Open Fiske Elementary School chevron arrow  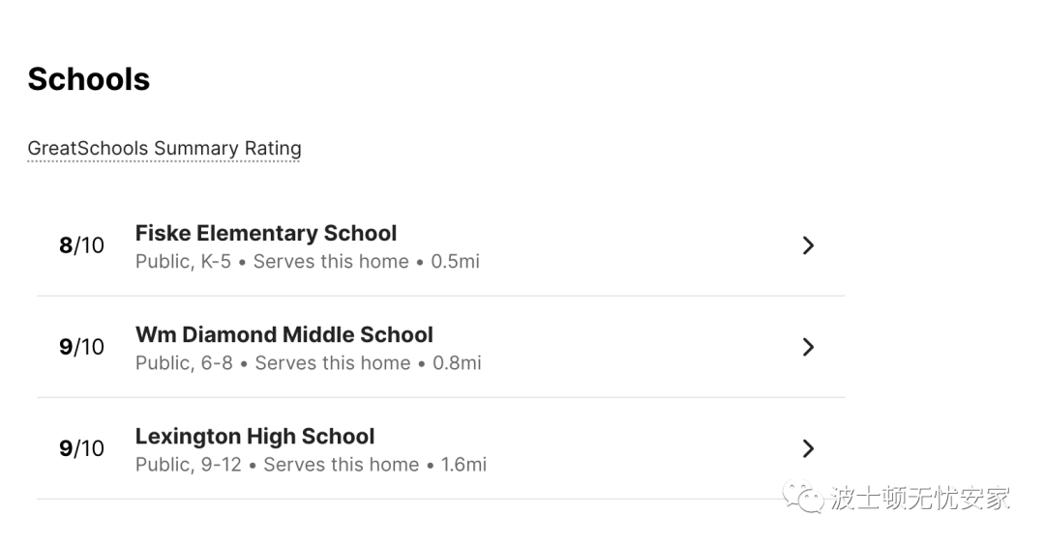tap(808, 245)
